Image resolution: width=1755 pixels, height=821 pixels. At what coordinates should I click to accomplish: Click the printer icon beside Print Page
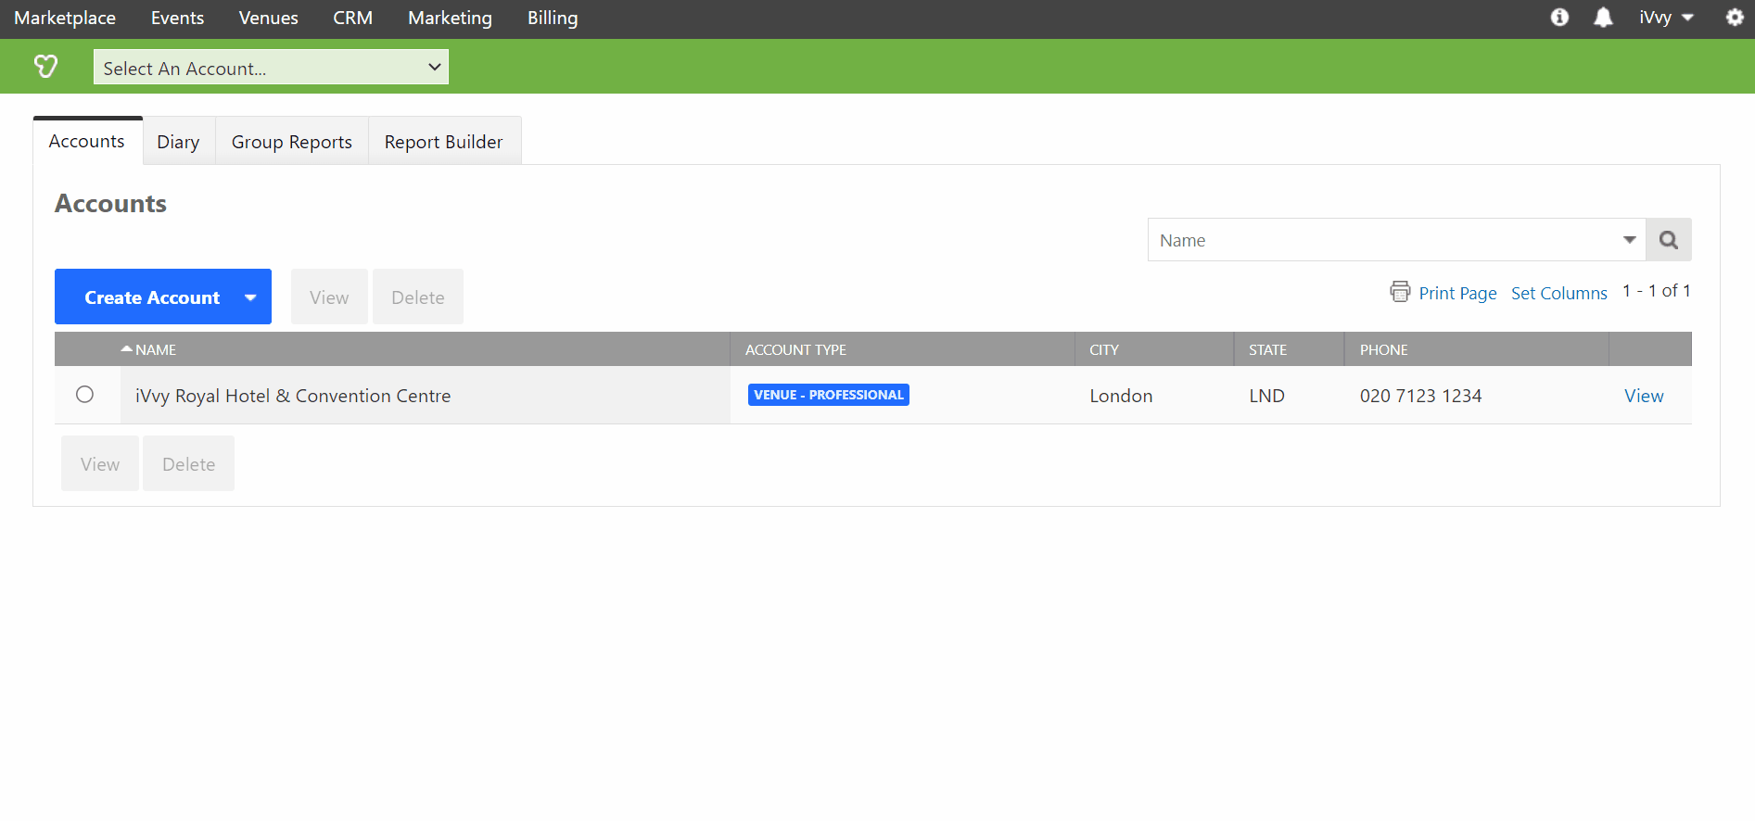point(1400,291)
